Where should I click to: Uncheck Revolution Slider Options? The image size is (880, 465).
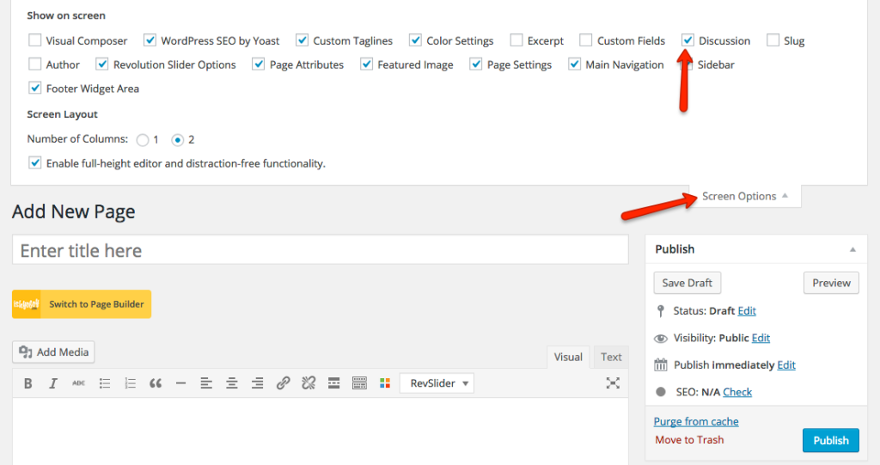pyautogui.click(x=101, y=64)
